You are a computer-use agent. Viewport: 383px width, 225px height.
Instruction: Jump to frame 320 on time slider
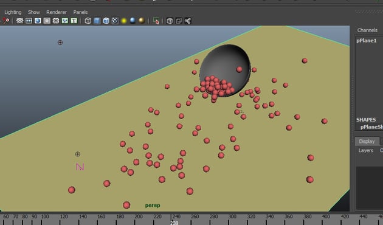(x=251, y=216)
